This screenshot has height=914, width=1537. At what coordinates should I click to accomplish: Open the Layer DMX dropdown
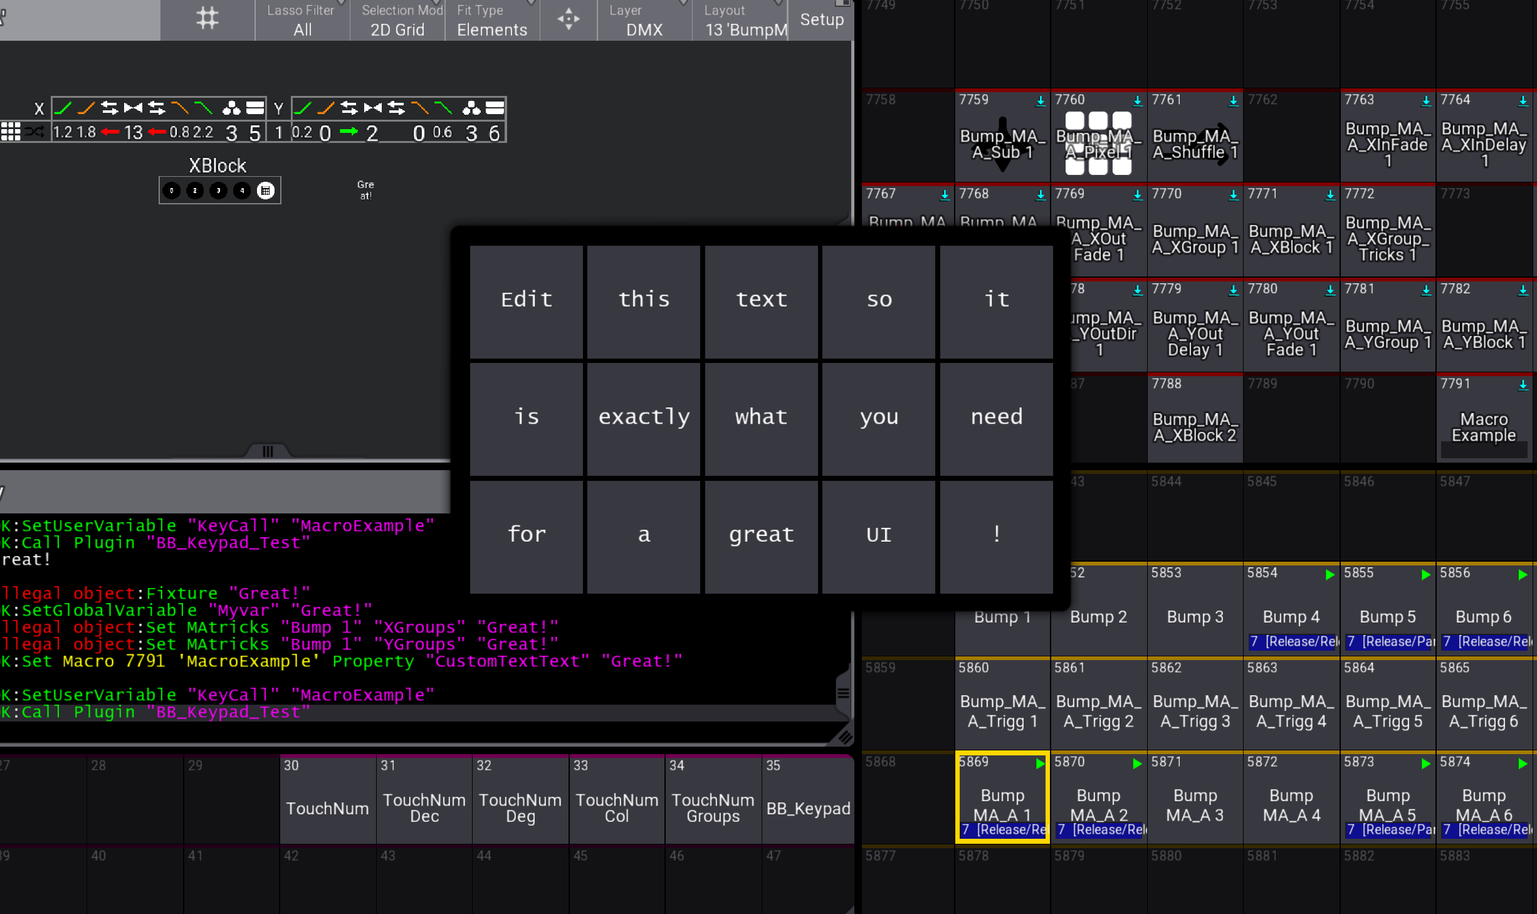tap(644, 20)
